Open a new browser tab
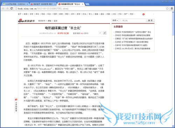Viewport: 175px width, 128px height. [x=87, y=4]
